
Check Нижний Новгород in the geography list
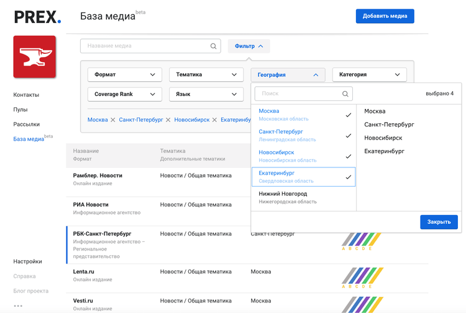pos(303,197)
